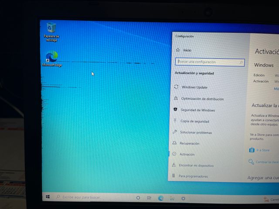Screen dimensions: 279x209
Task: Open Task View on the taskbar
Action: [x=149, y=198]
